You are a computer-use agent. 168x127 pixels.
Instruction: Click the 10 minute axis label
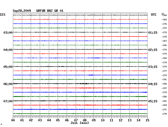[103, 120]
